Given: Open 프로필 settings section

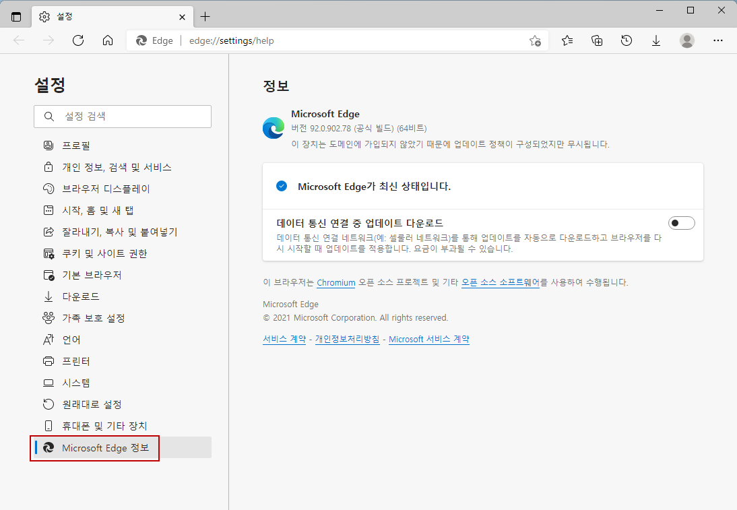Looking at the screenshot, I should [x=123, y=146].
